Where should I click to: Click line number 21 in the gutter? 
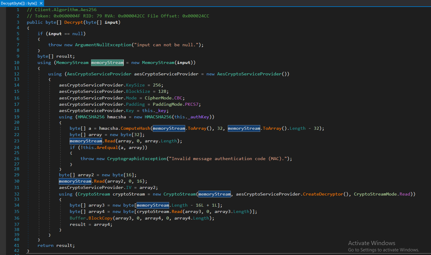click(17, 128)
